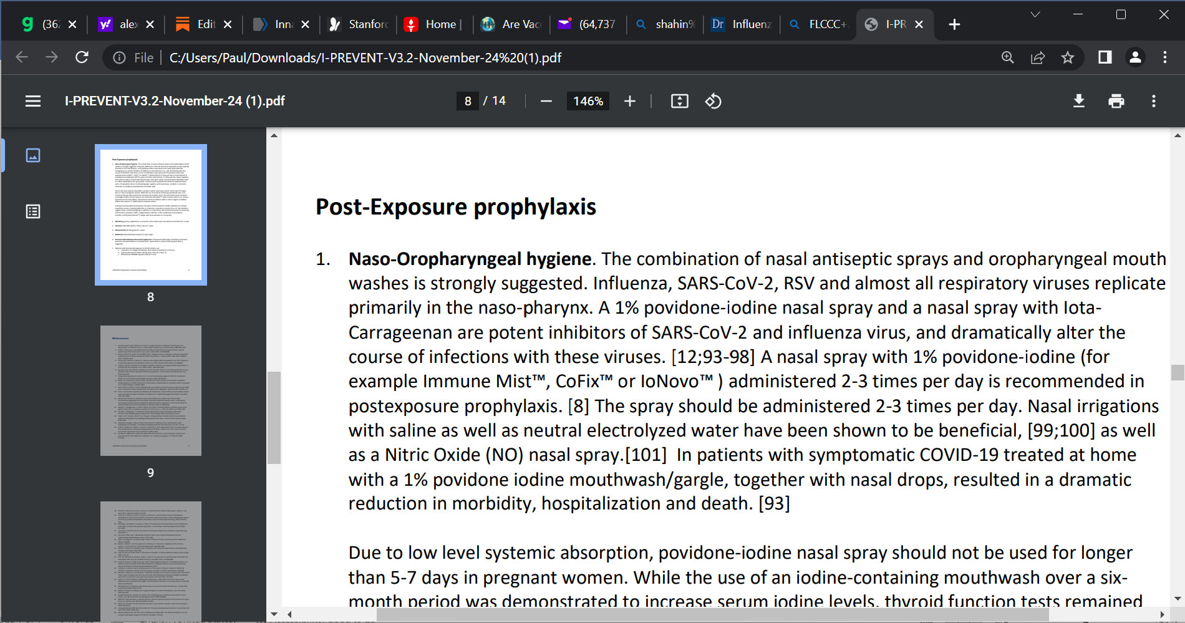Image resolution: width=1185 pixels, height=623 pixels.
Task: Close the Inn tab
Action: [x=305, y=24]
